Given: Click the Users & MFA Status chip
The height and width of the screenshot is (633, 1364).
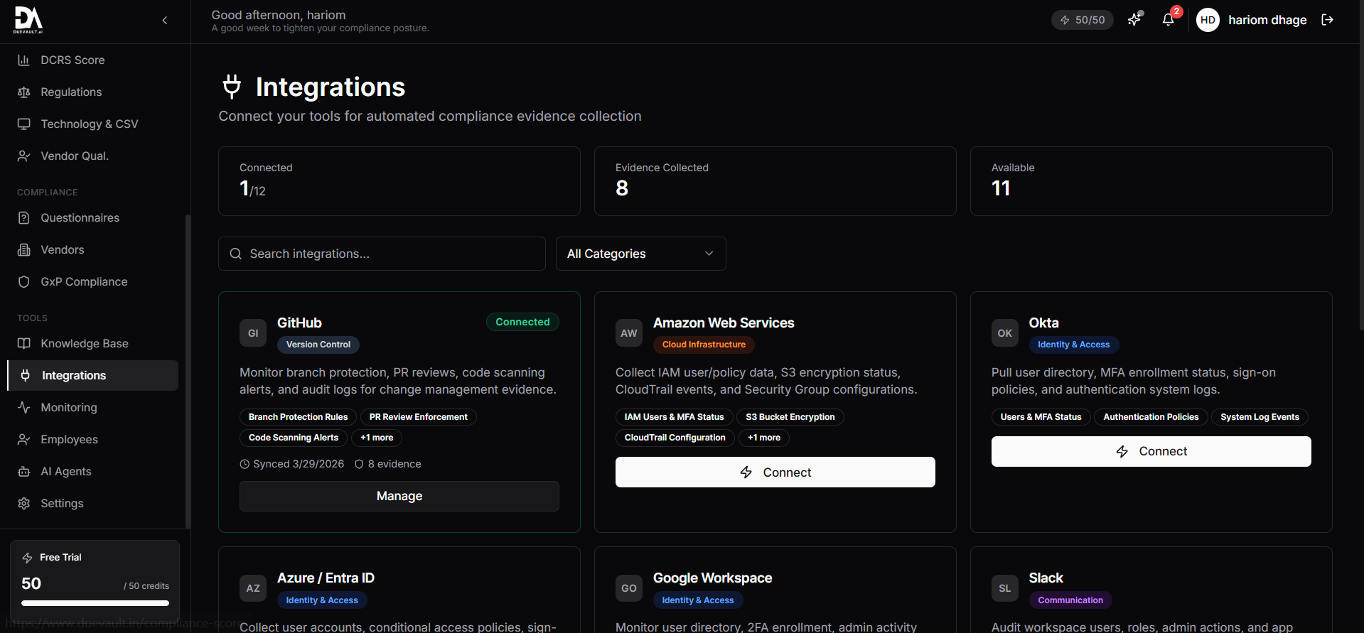Looking at the screenshot, I should coord(1041,417).
